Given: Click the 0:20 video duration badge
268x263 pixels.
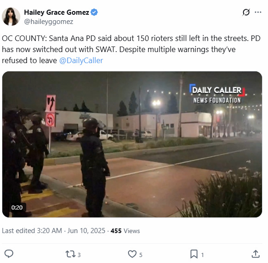Looking at the screenshot, I should point(17,207).
